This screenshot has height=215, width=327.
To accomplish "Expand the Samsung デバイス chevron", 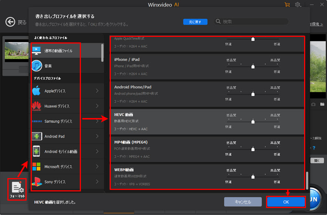I will click(x=97, y=121).
